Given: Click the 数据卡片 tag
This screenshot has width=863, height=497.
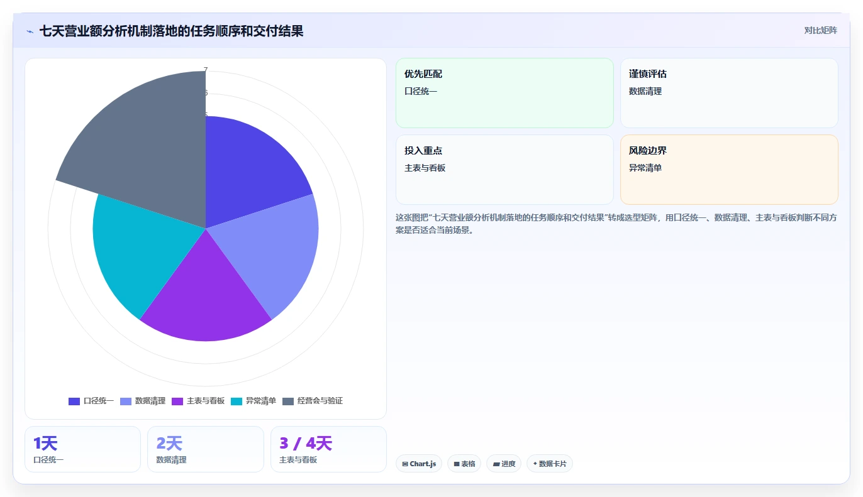Looking at the screenshot, I should point(550,464).
